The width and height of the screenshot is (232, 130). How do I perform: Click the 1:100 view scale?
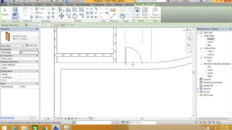(47, 119)
